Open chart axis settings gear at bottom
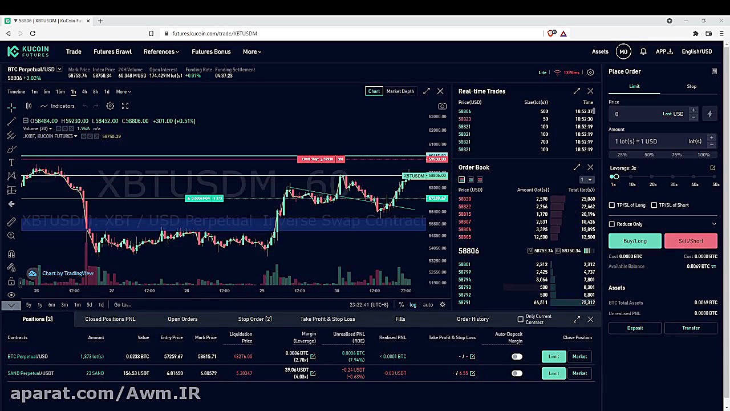 click(442, 305)
